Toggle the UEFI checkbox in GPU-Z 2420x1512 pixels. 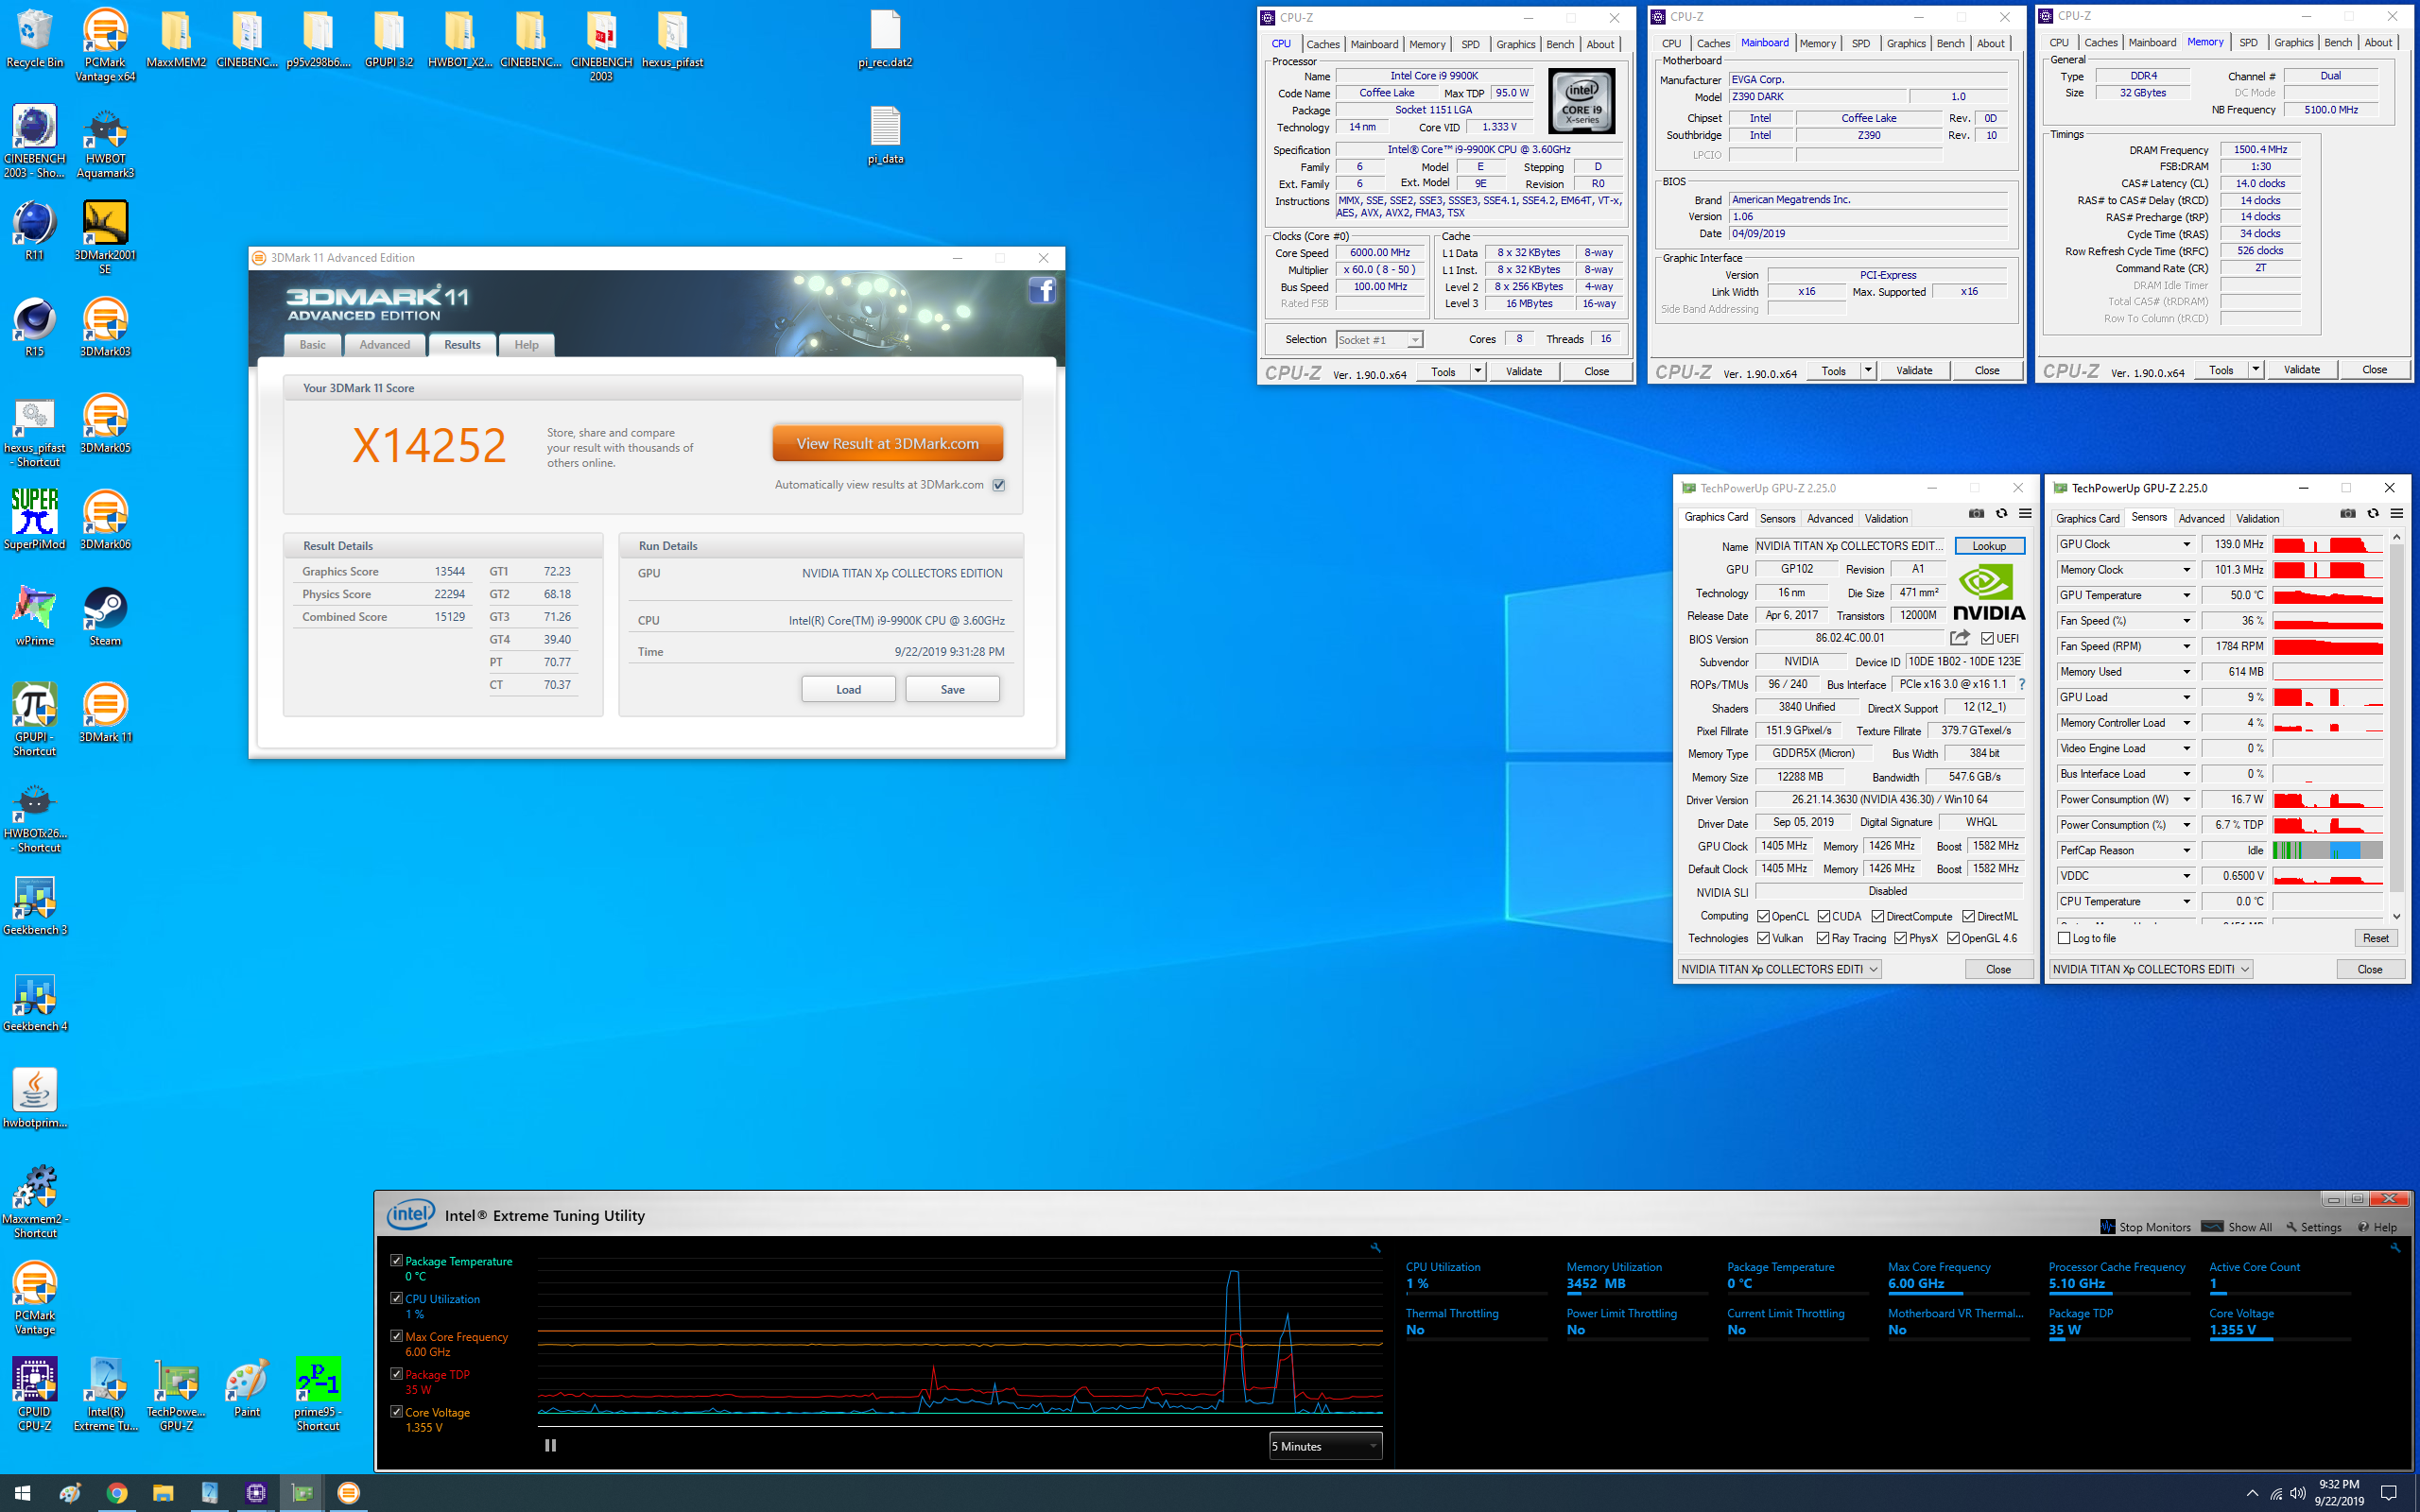[x=1987, y=639]
